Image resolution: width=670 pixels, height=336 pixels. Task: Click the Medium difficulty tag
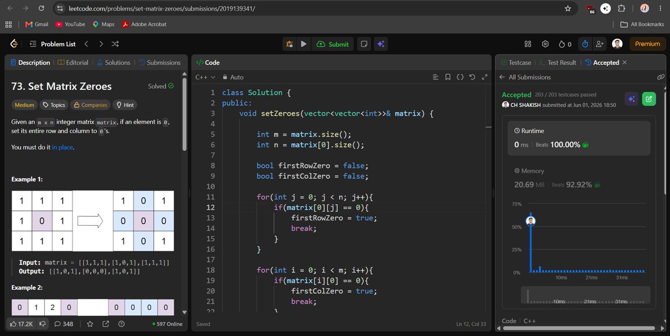tap(24, 105)
